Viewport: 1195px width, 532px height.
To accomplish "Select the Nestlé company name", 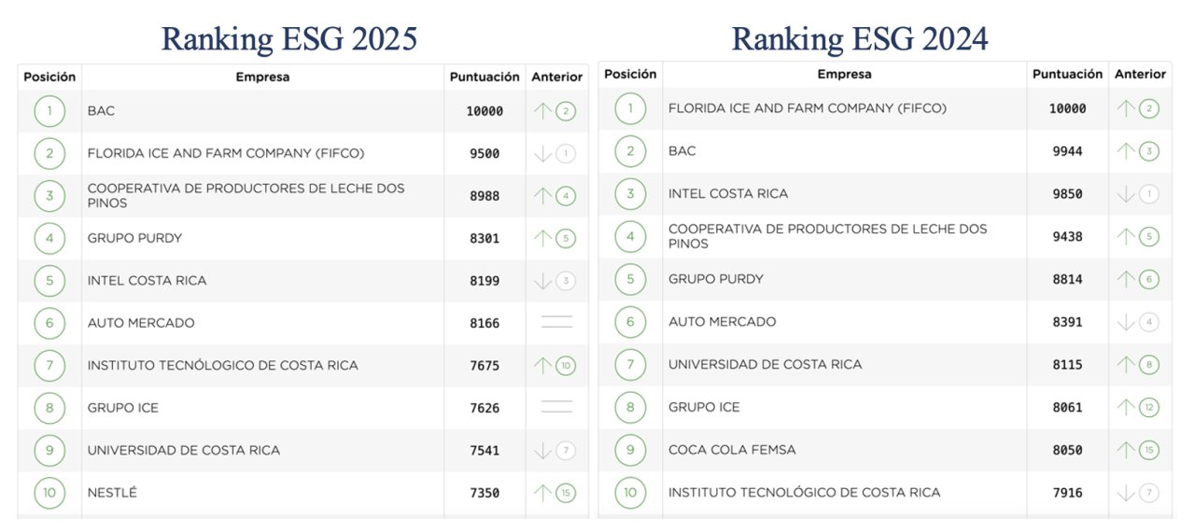I will pos(112,493).
